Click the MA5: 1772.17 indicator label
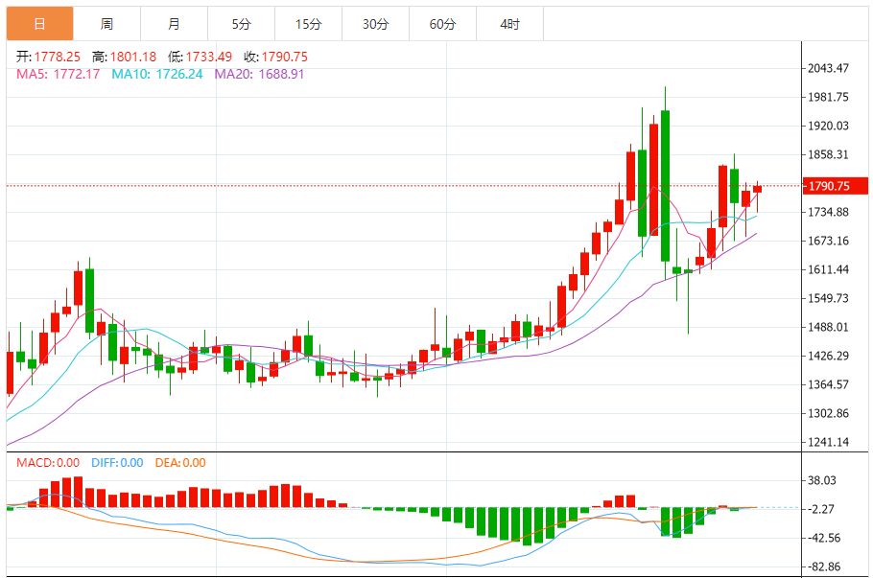Viewport: 873px width, 578px height. (59, 74)
